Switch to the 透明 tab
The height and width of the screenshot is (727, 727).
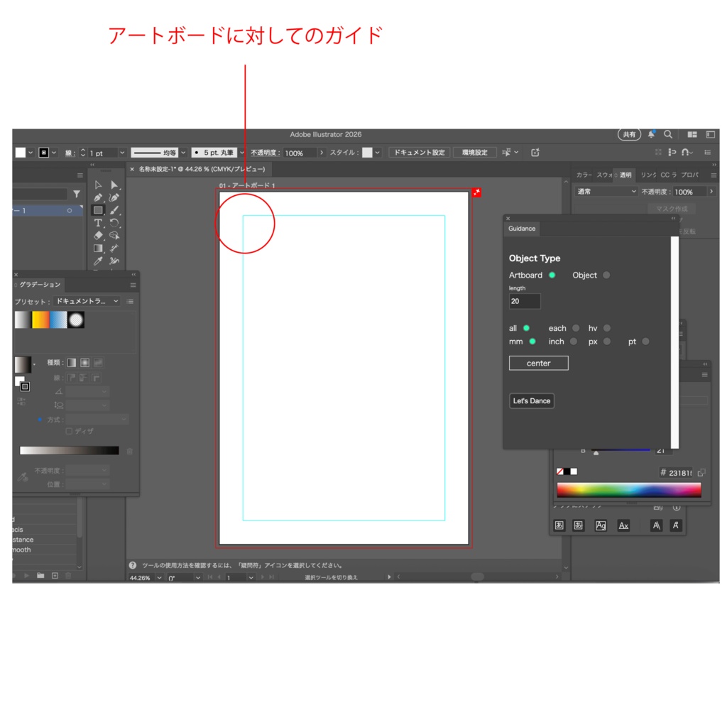pos(625,175)
